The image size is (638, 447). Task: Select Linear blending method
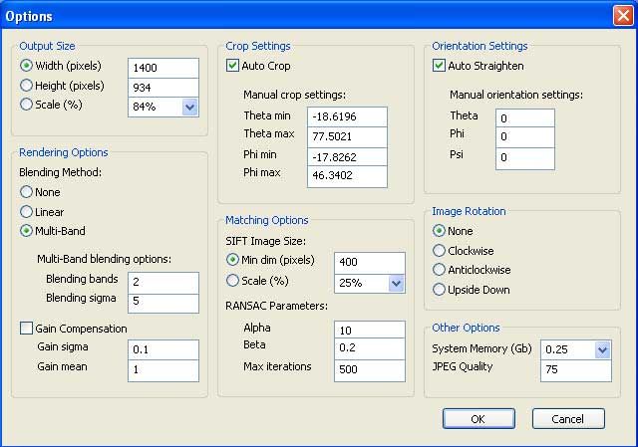[x=27, y=212]
